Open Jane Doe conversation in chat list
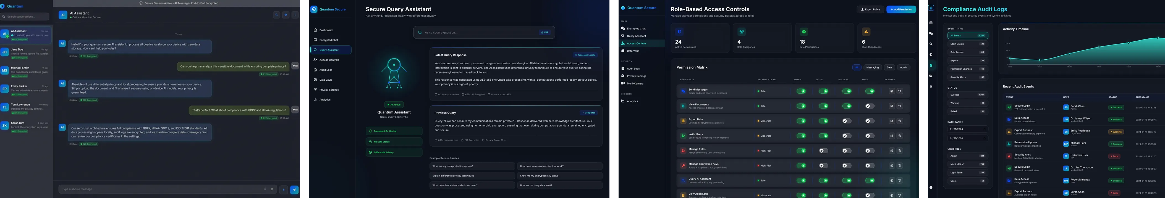Screen dimensions: 1165x198 [26, 53]
